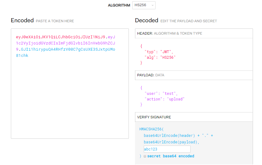The height and width of the screenshot is (165, 262).
Task: Click the abc123 secret input field
Action: [167, 149]
